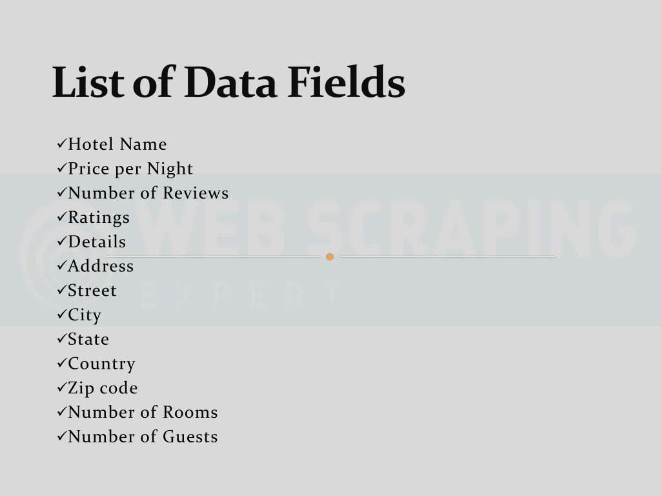Image resolution: width=661 pixels, height=496 pixels.
Task: Click the checkmark beside Address
Action: [62, 265]
